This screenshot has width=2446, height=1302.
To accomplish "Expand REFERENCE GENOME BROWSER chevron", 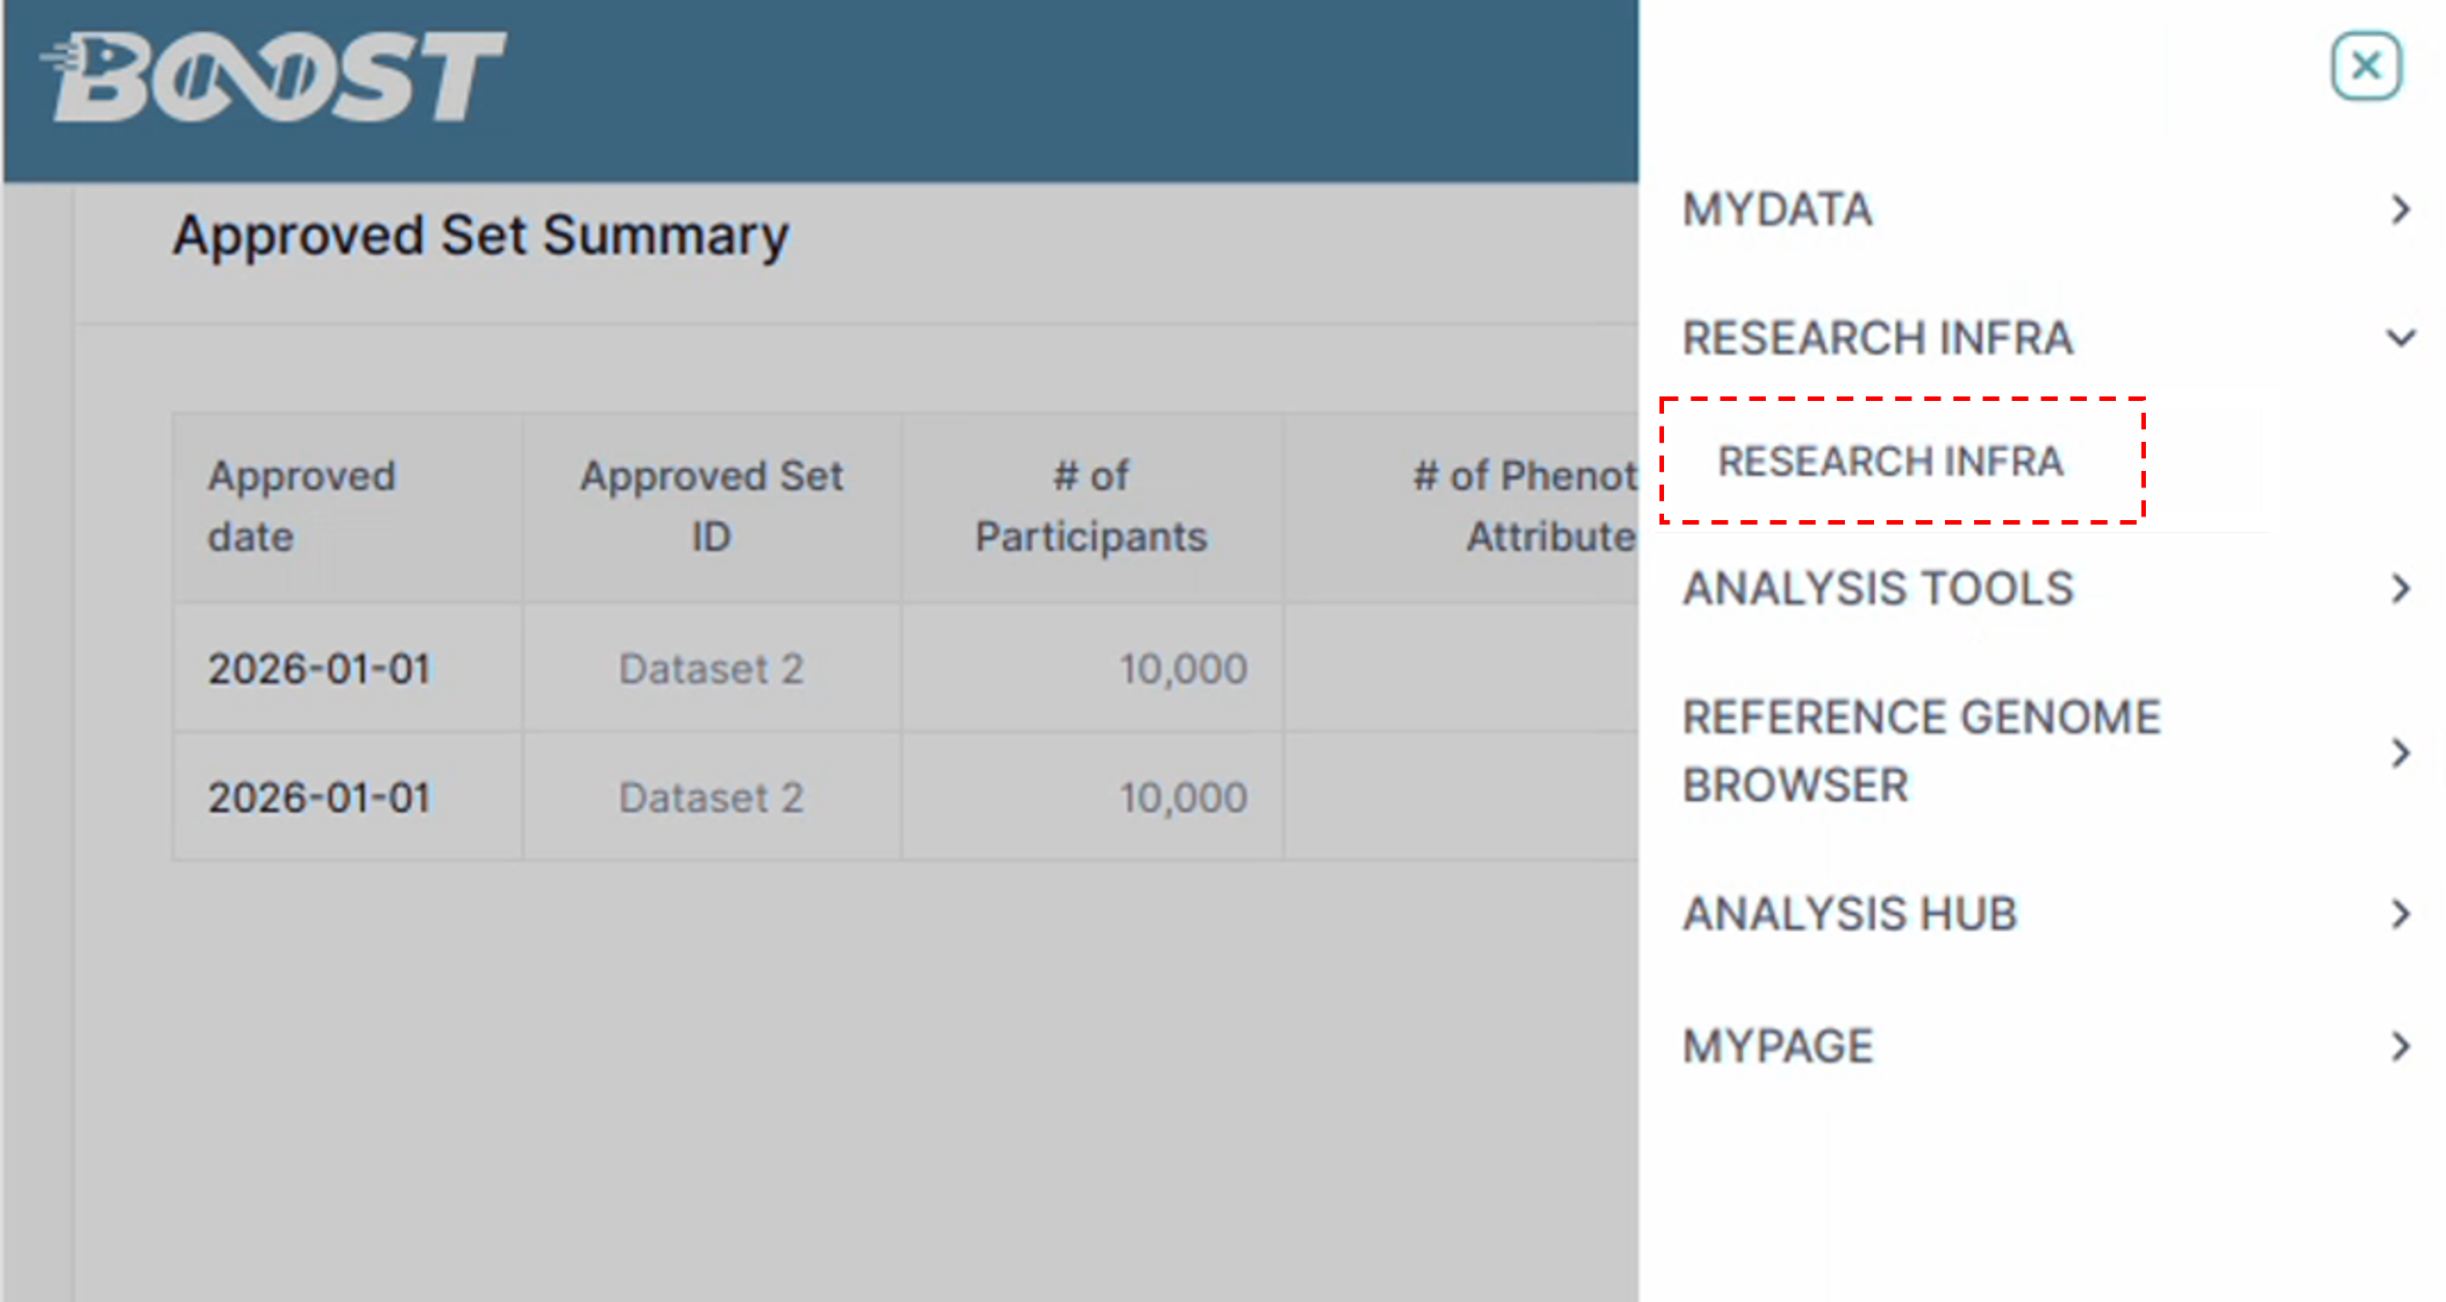I will tap(2401, 752).
